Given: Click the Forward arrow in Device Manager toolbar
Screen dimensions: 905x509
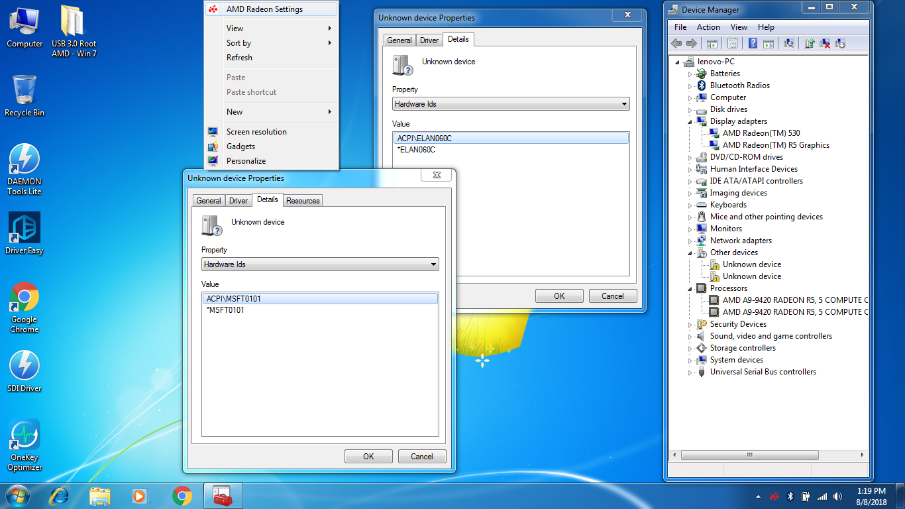Looking at the screenshot, I should pos(691,43).
